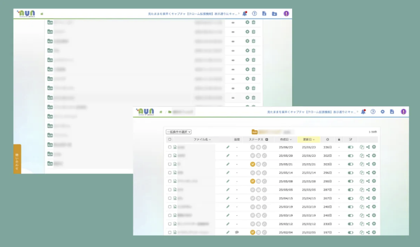The height and width of the screenshot is (247, 420).
Task: Click orange status badge in 25/05/21 row
Action: pos(253,164)
